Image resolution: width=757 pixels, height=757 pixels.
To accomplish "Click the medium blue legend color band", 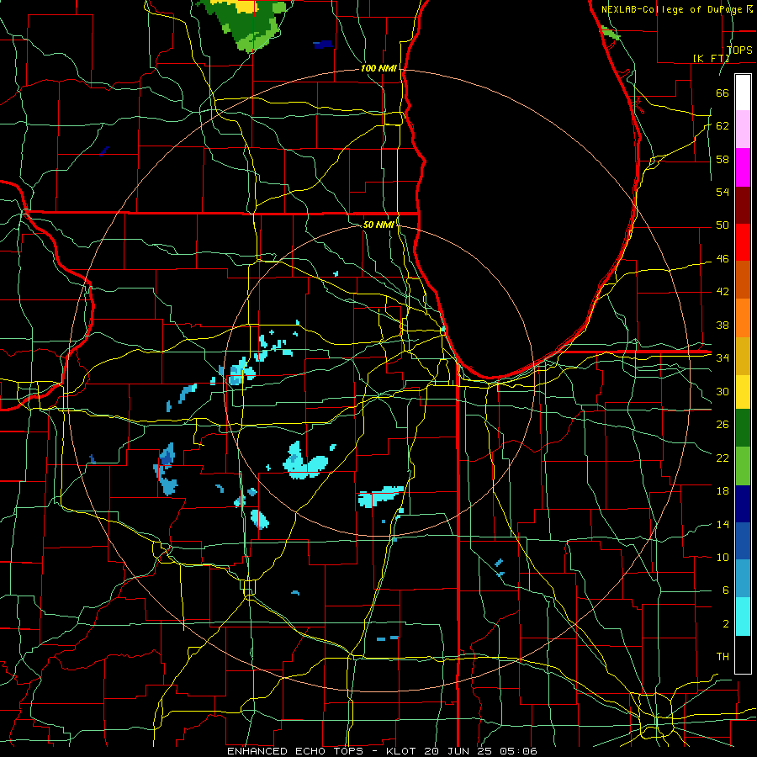I will click(x=743, y=541).
